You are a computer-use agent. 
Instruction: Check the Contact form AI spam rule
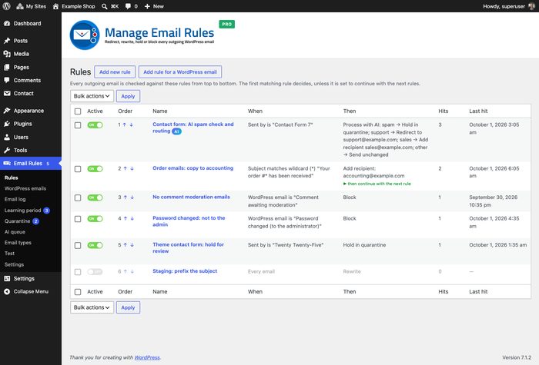[x=78, y=125]
